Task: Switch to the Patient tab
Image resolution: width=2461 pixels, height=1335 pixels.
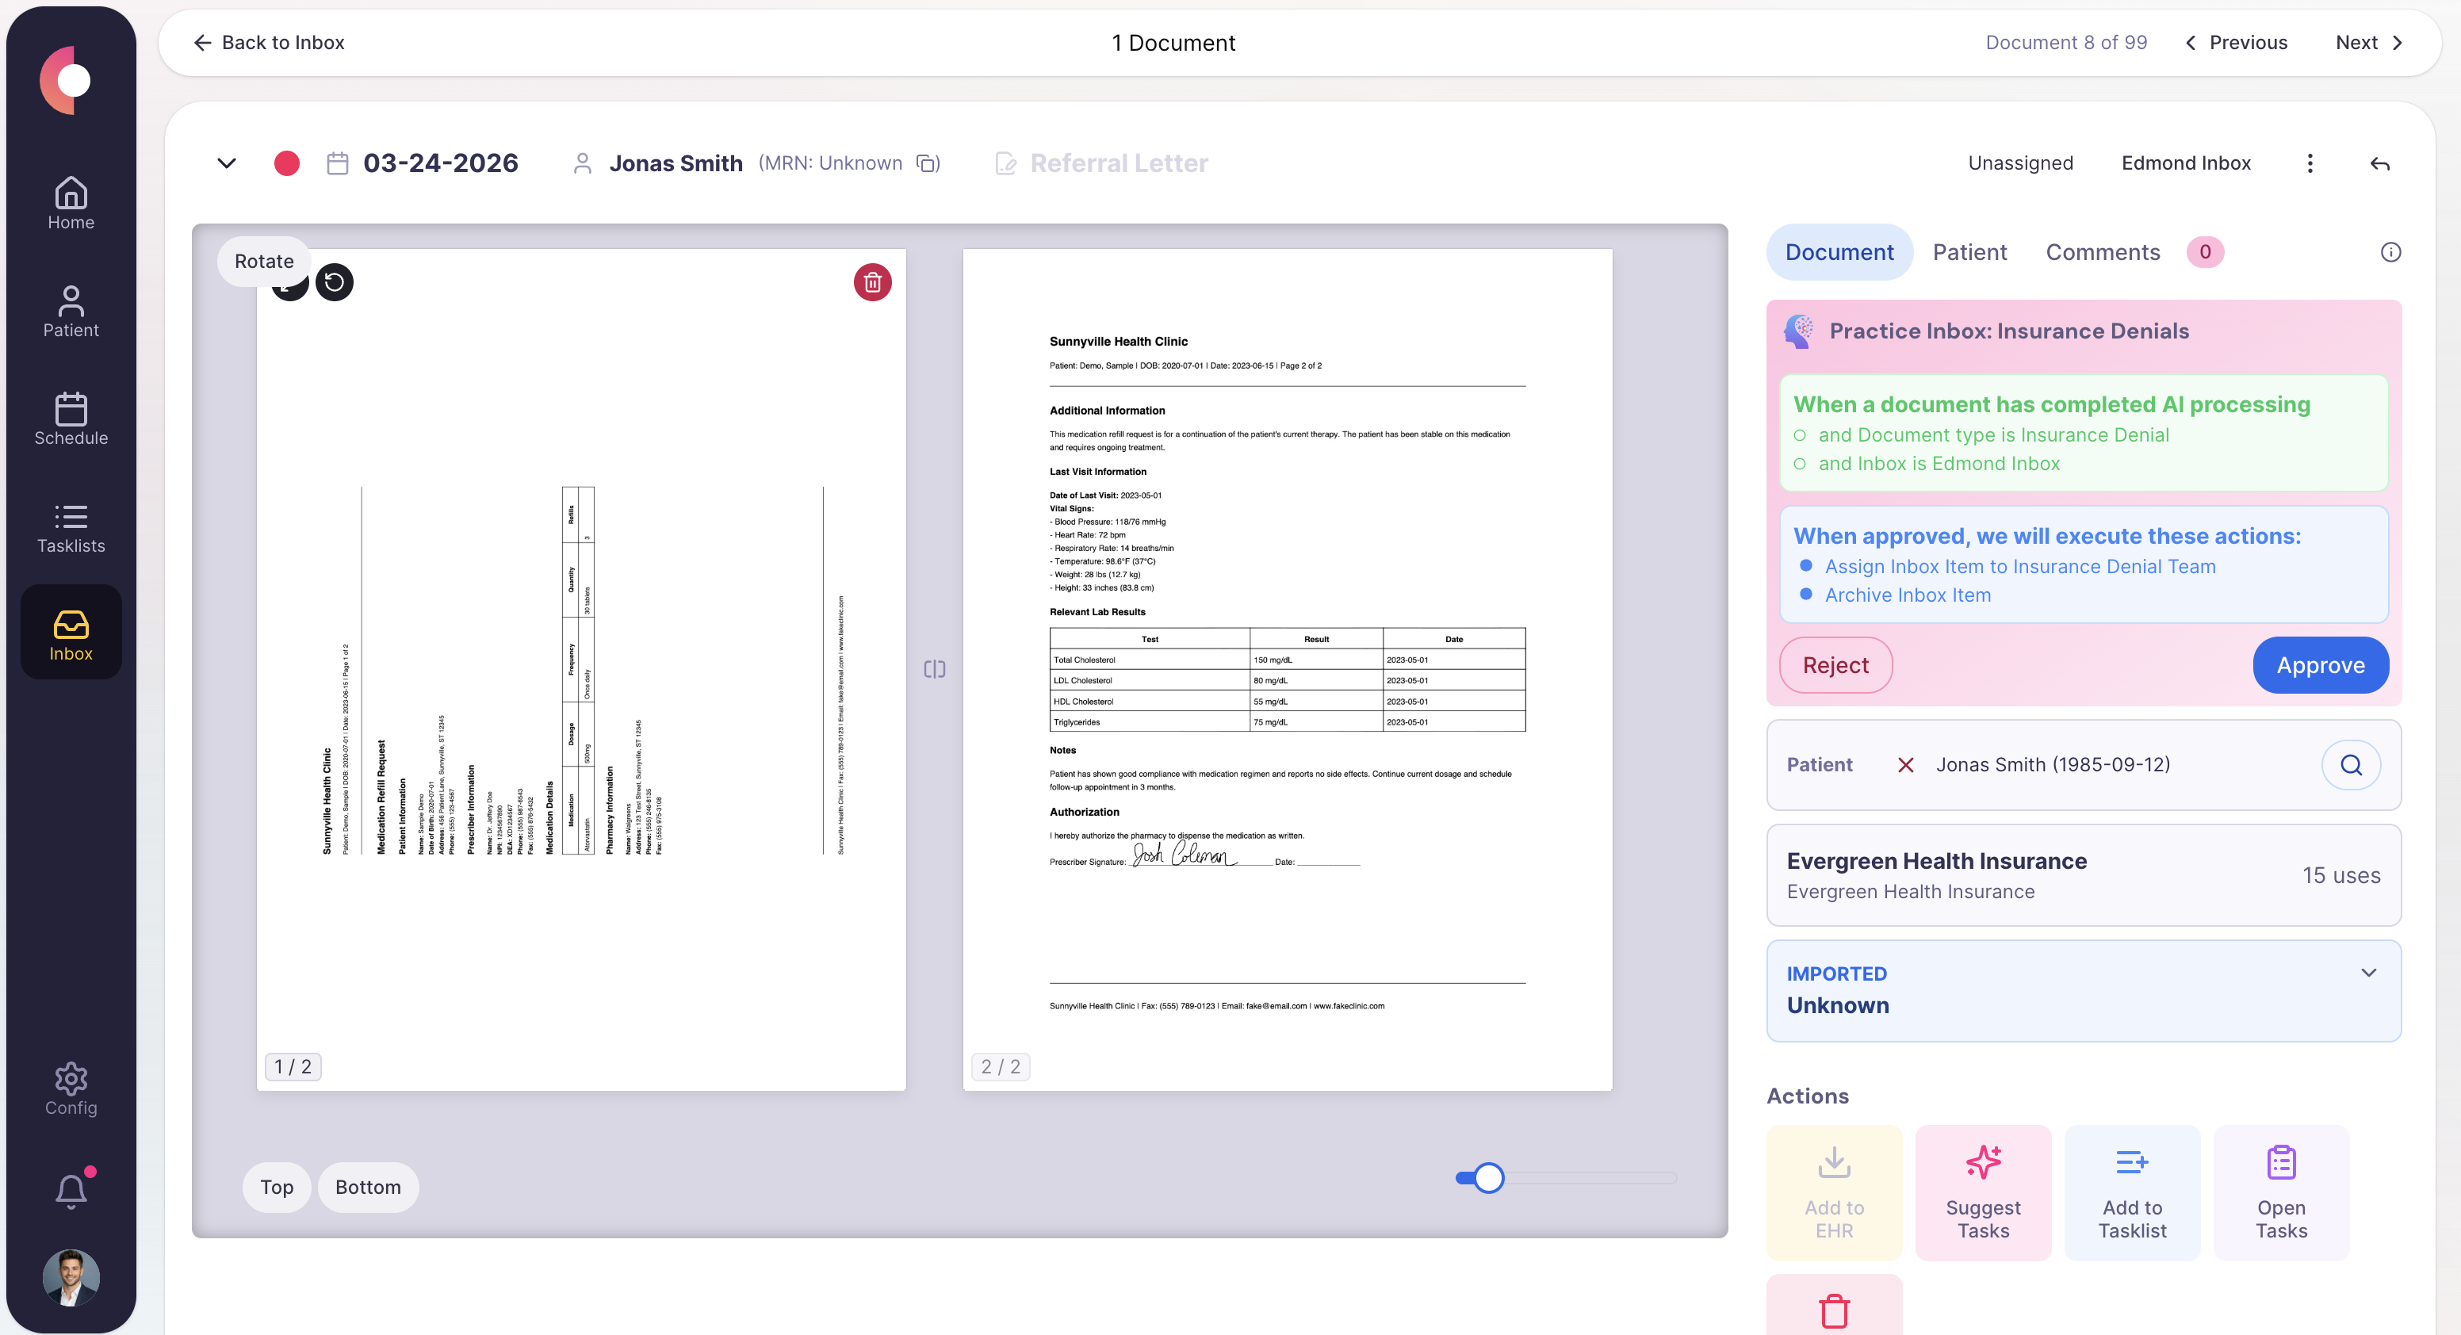Action: 1970,251
